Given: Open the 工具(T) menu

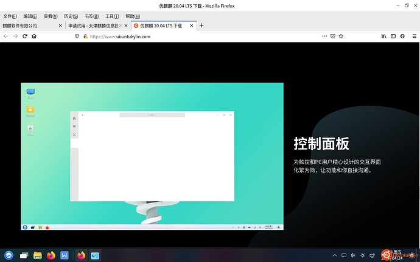Looking at the screenshot, I should (x=112, y=16).
